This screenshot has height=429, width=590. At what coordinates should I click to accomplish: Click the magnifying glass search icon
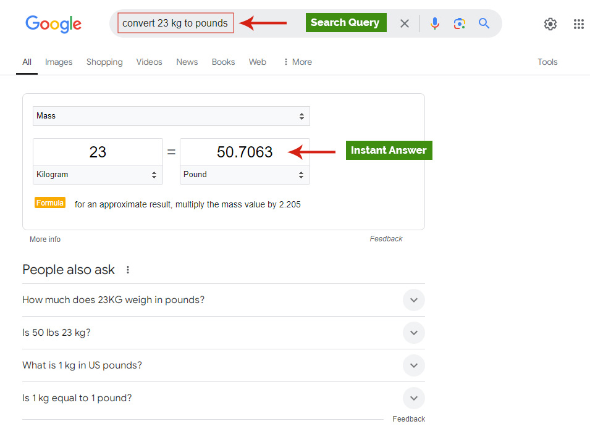click(484, 23)
